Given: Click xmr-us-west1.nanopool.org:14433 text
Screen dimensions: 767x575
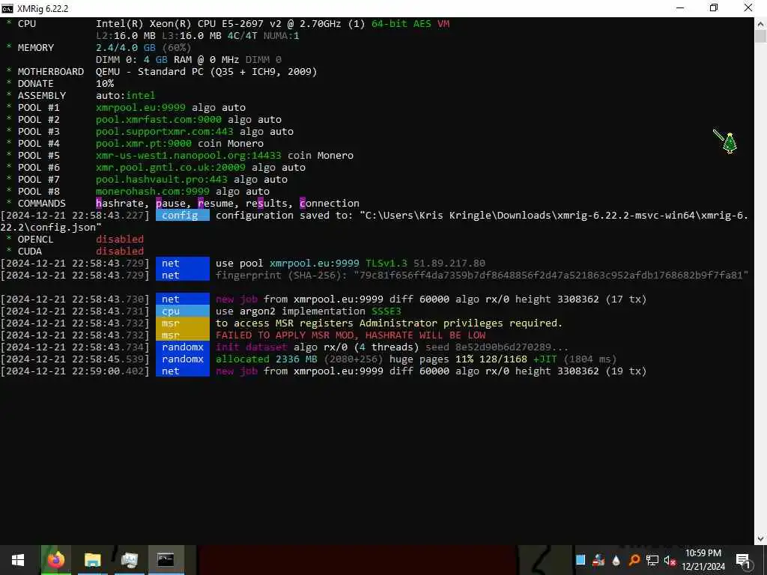Looking at the screenshot, I should tap(188, 156).
